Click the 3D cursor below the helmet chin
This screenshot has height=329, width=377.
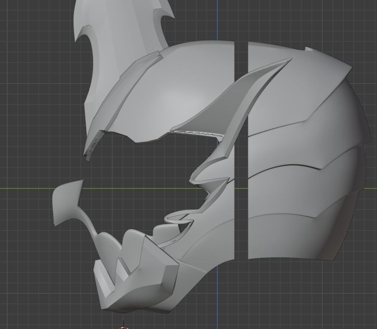[x=123, y=327]
